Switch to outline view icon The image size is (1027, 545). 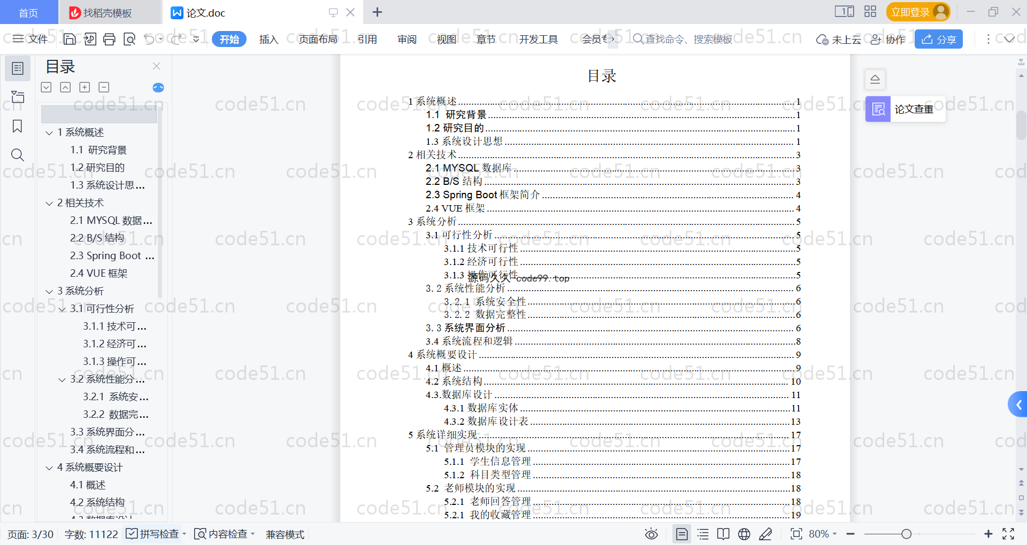pos(703,534)
